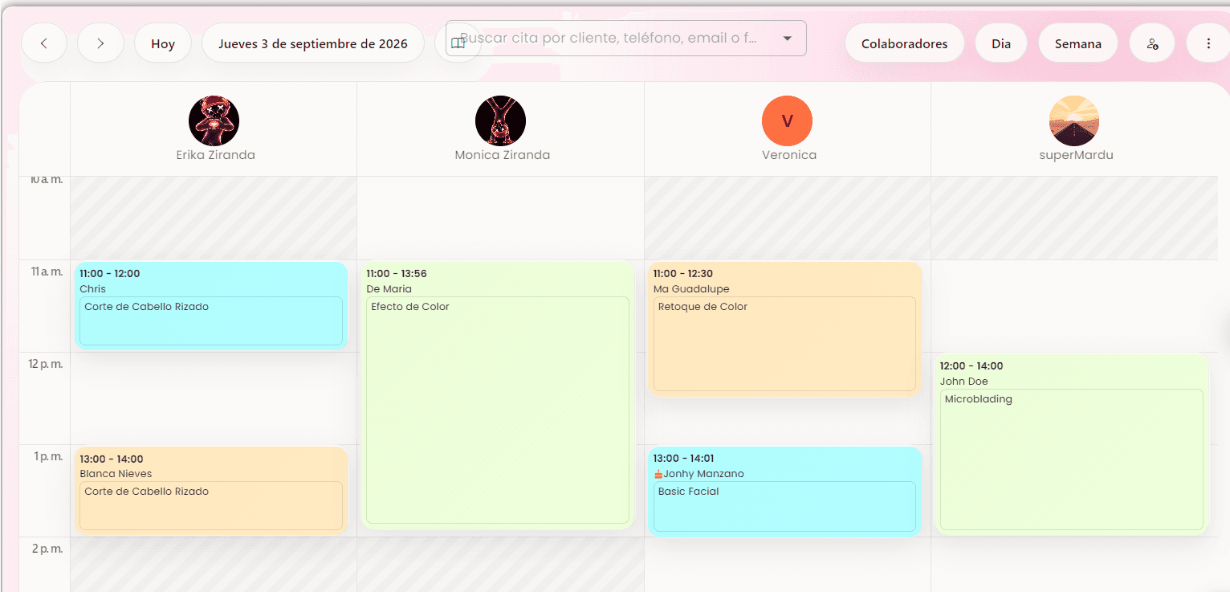Click the Efecto de Color service text

click(x=410, y=307)
